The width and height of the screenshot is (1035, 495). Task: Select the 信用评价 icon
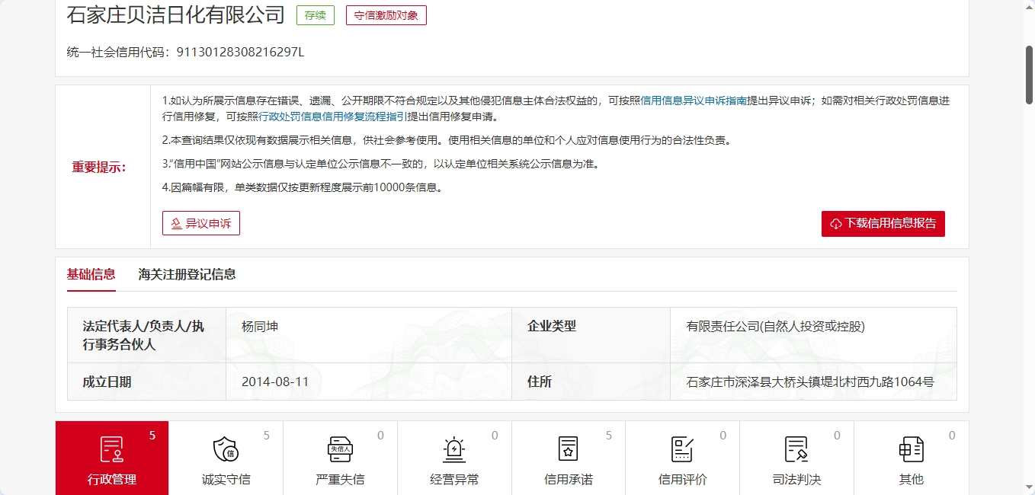pyautogui.click(x=682, y=449)
